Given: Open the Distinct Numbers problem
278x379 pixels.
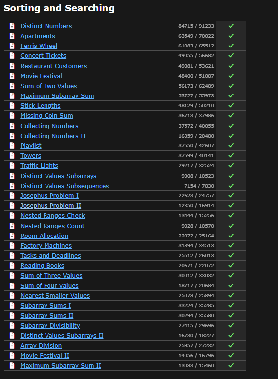Looking at the screenshot, I should tap(46, 26).
